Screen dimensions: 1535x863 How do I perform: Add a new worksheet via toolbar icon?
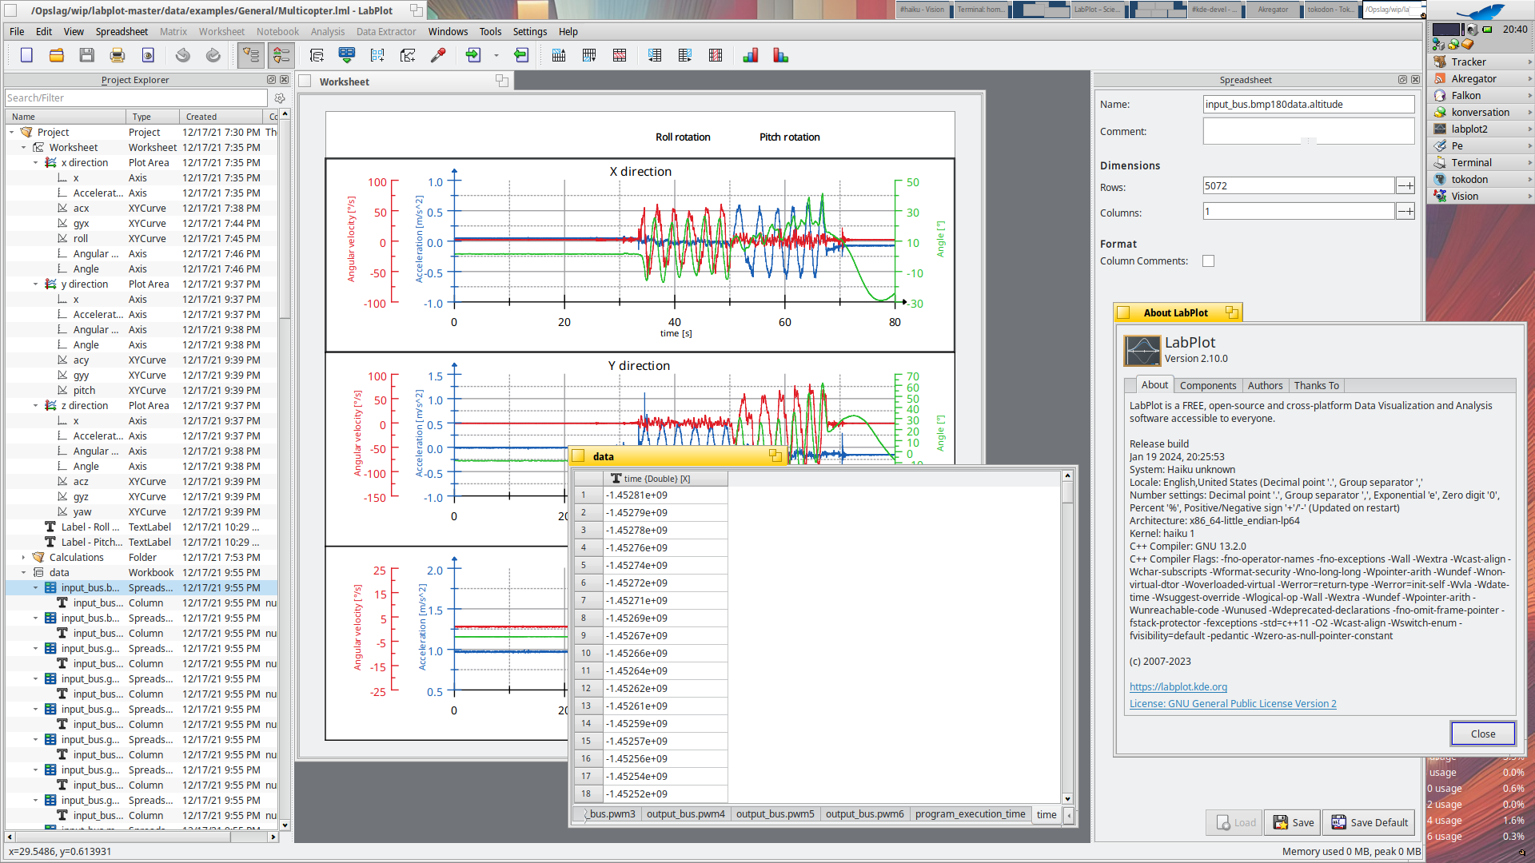point(408,55)
